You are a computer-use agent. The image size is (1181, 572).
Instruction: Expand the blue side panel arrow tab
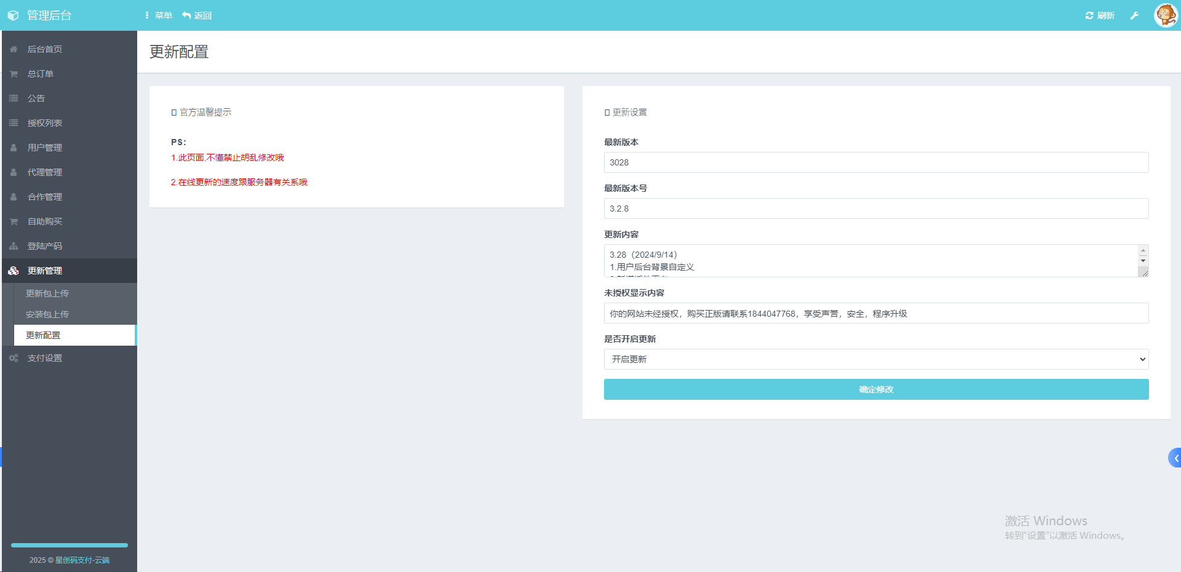(x=1175, y=458)
